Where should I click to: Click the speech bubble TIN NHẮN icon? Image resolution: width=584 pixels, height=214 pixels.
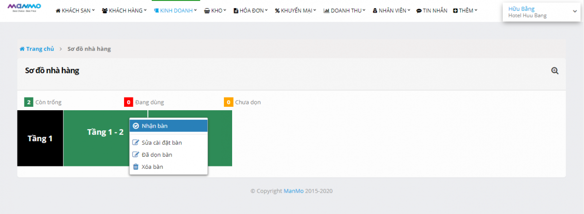[x=419, y=11]
